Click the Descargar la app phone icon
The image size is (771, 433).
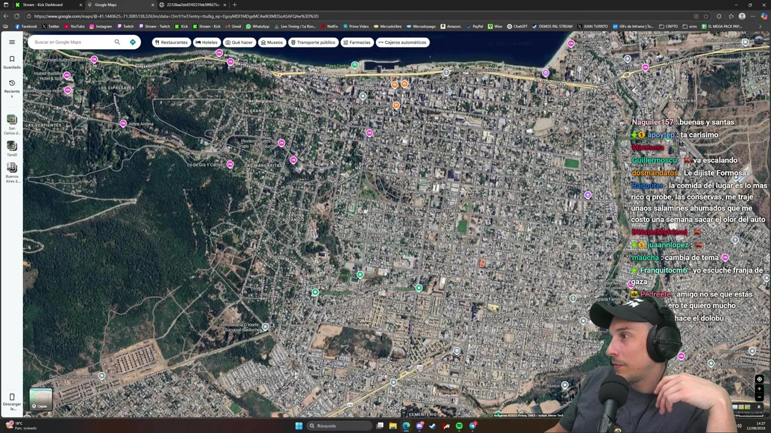[x=11, y=397]
